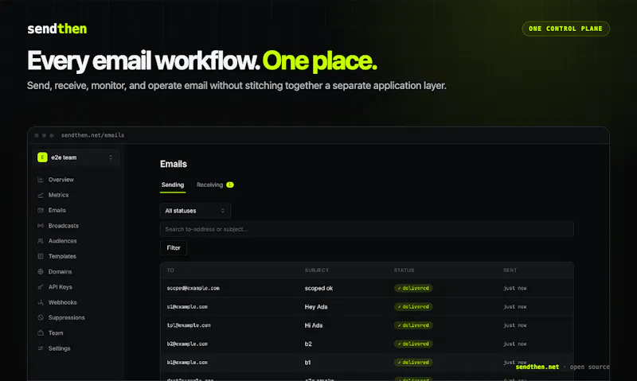
Task: Click the Emails page heading
Action: click(174, 164)
